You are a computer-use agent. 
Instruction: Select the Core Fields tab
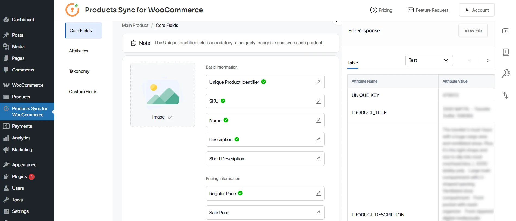tap(84, 30)
